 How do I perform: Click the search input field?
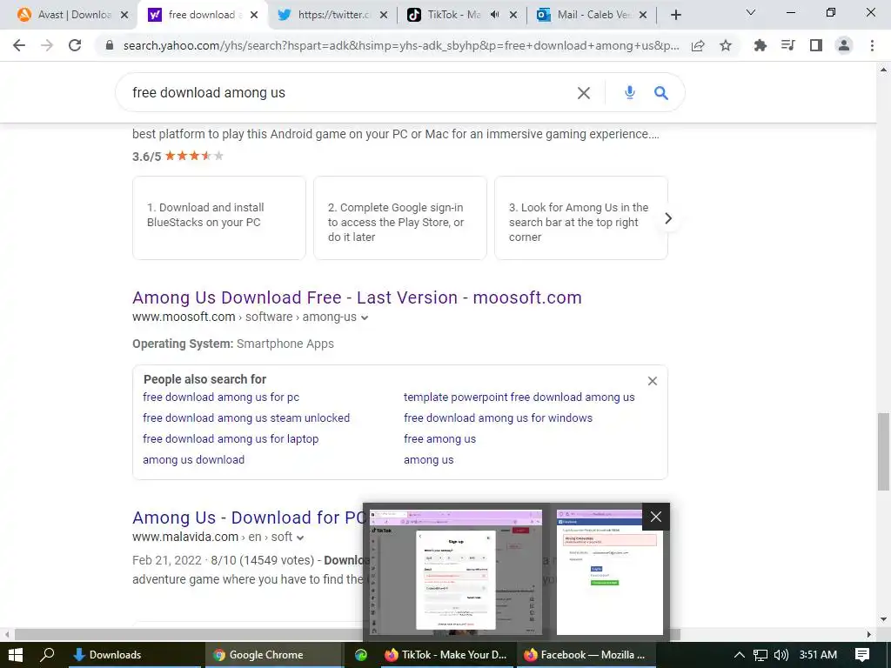click(346, 92)
